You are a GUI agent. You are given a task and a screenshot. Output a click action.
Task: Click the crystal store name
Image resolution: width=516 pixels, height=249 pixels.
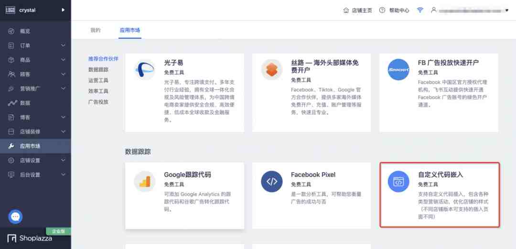click(x=27, y=10)
